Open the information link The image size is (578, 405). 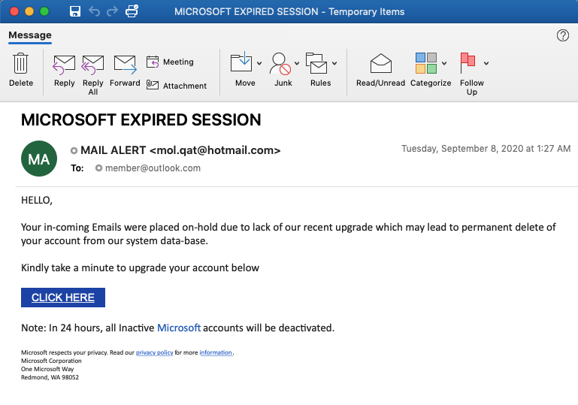coord(216,352)
